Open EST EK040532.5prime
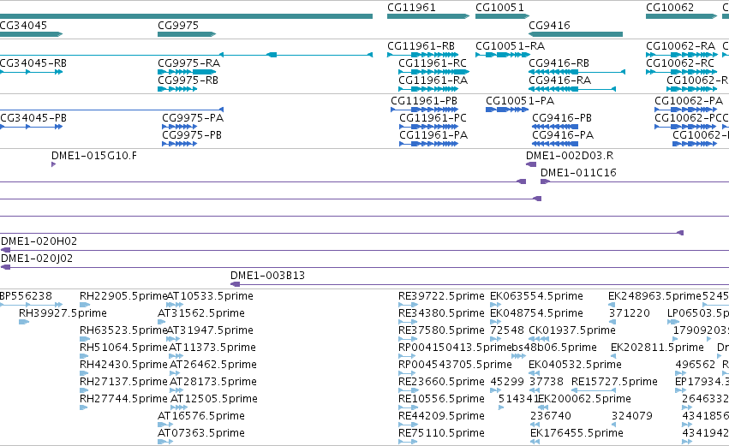The height and width of the screenshot is (446, 729). coord(575,365)
